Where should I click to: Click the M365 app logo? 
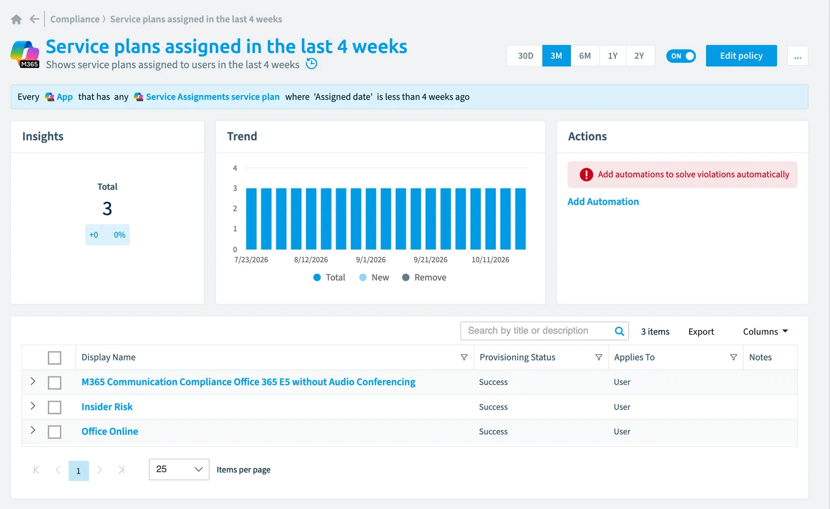coord(25,54)
